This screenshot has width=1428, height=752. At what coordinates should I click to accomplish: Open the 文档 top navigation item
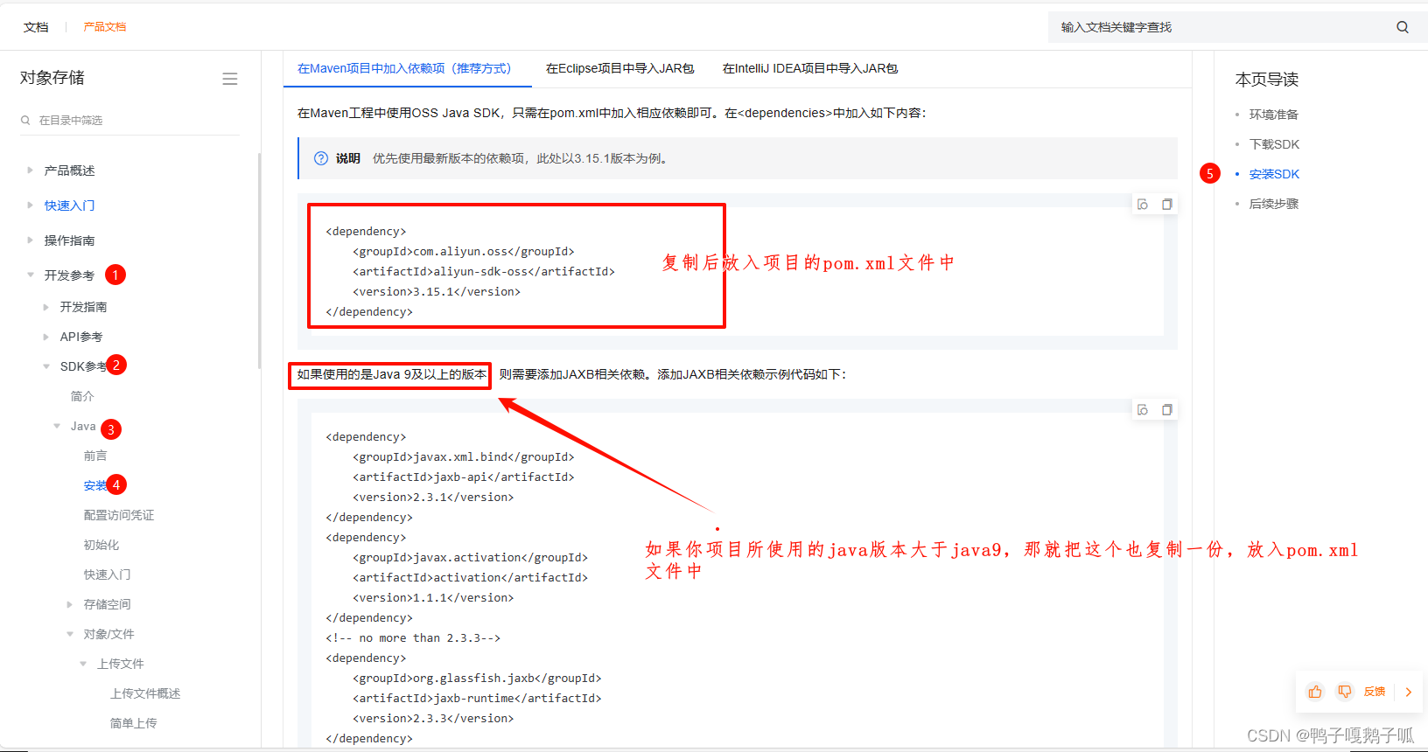[36, 27]
